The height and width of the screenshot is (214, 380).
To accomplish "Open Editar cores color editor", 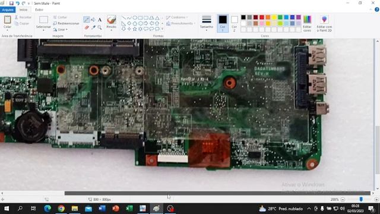I will point(307,23).
